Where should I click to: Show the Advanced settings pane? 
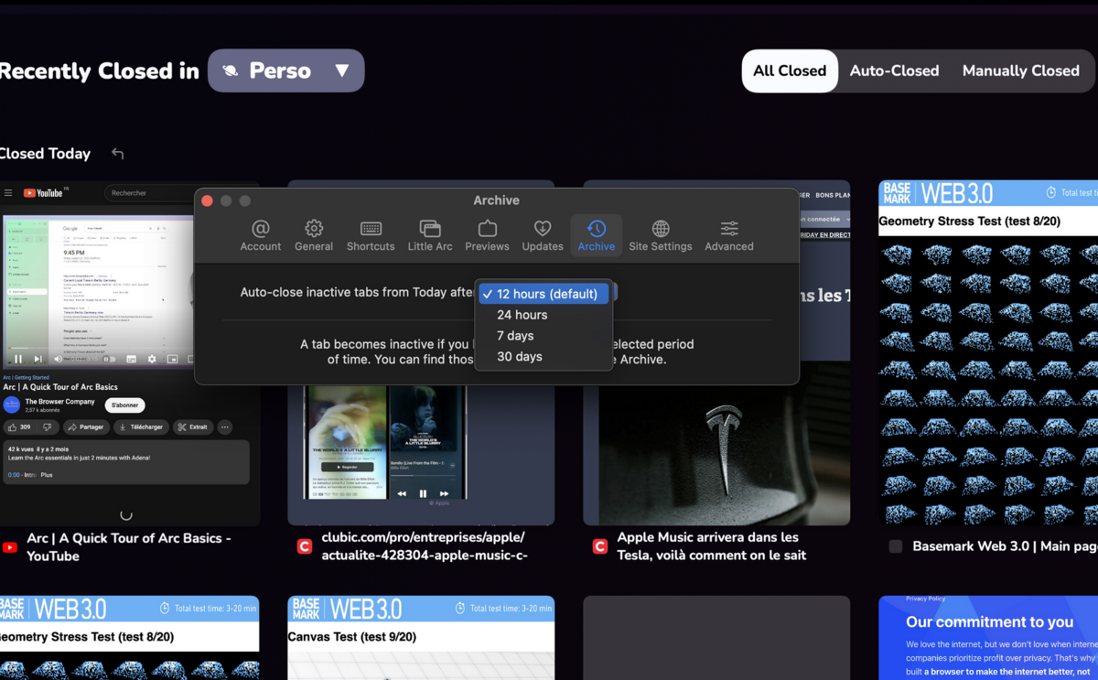[x=729, y=235]
